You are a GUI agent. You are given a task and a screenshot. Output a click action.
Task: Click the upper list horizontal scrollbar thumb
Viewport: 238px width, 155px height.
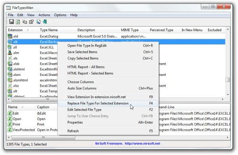pos(35,100)
